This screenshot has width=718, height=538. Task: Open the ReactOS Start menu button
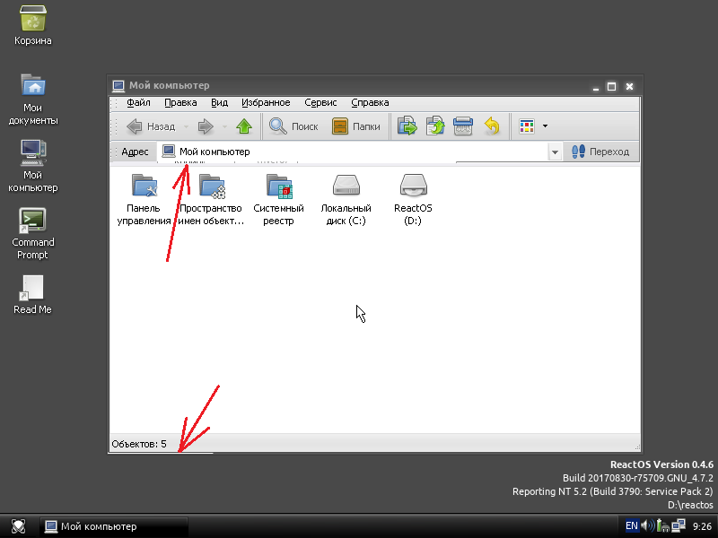point(18,526)
